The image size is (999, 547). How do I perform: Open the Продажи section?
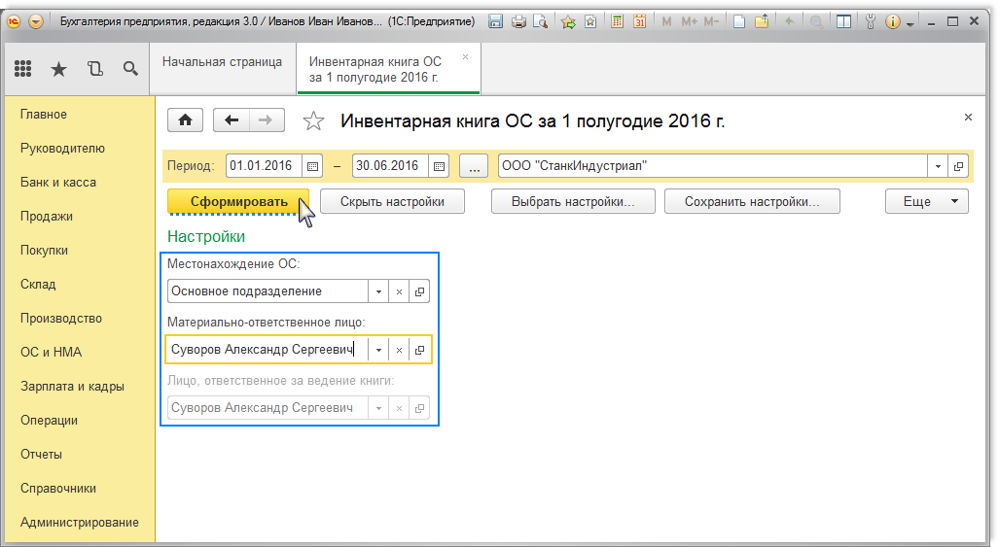pyautogui.click(x=47, y=217)
